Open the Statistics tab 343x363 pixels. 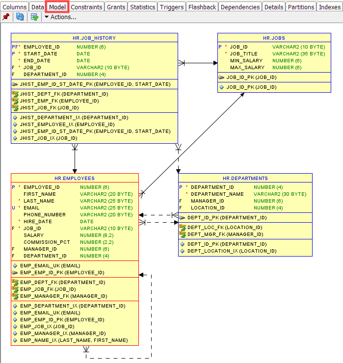tap(143, 7)
